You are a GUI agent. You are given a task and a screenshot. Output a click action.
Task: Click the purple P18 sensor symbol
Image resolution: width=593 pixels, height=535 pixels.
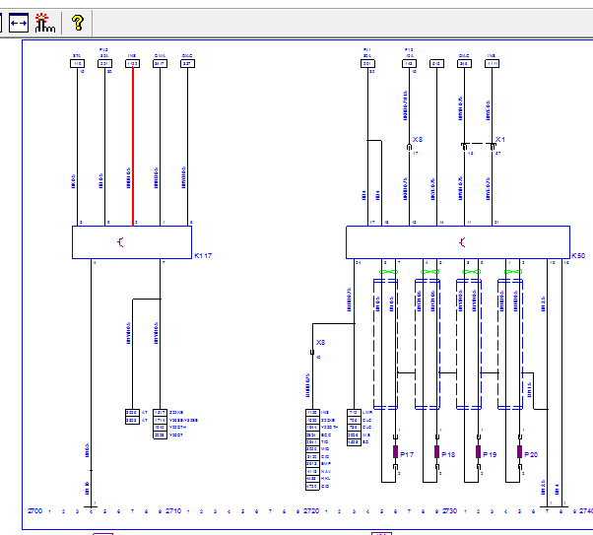[x=436, y=452]
